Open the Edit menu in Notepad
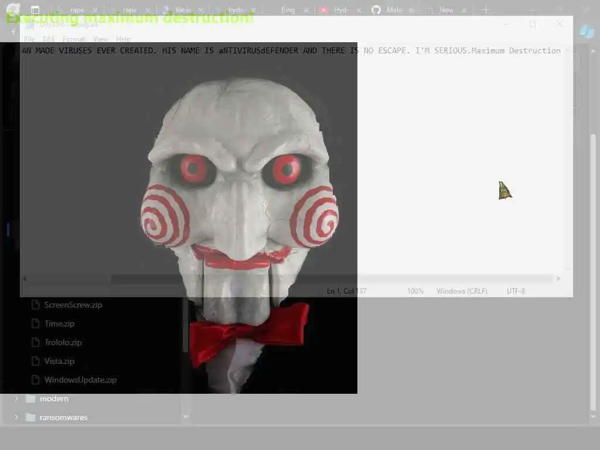600x450 pixels. [x=49, y=39]
